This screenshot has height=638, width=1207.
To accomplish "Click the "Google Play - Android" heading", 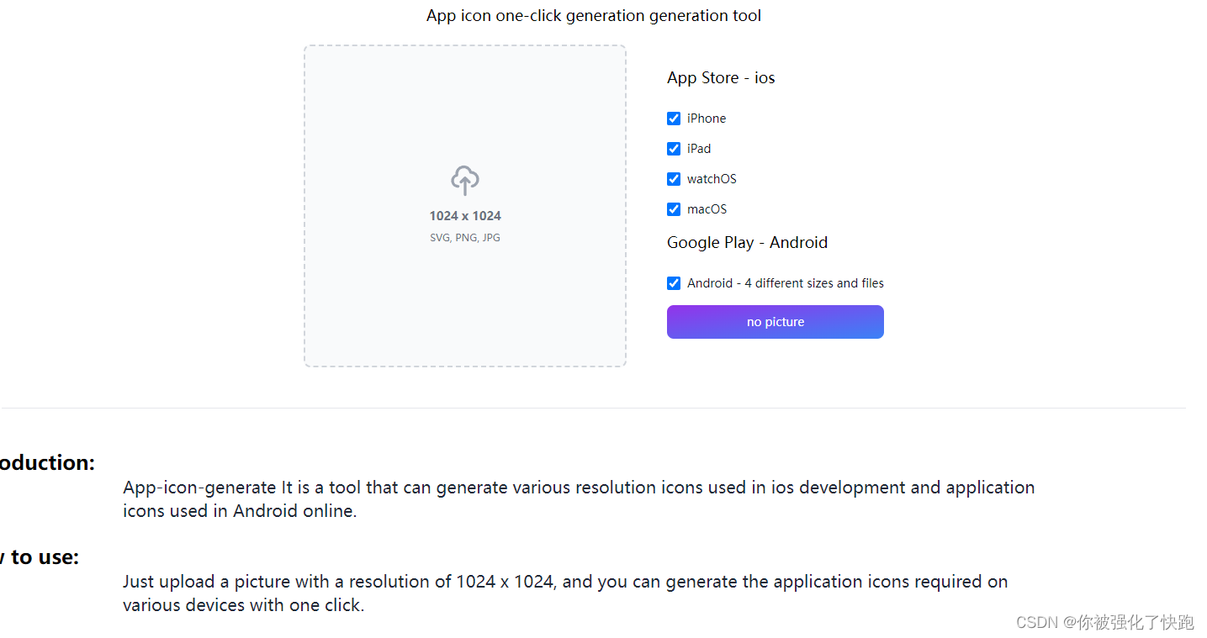I will [x=747, y=242].
